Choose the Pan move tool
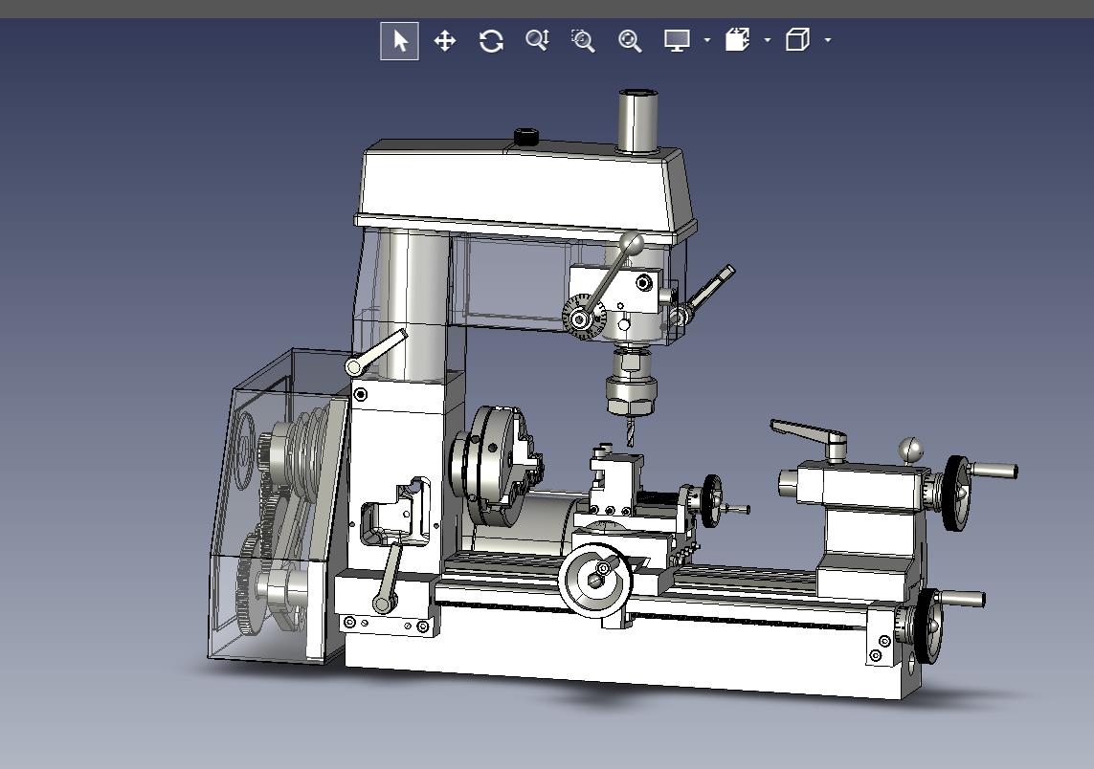Viewport: 1094px width, 769px height. [445, 40]
